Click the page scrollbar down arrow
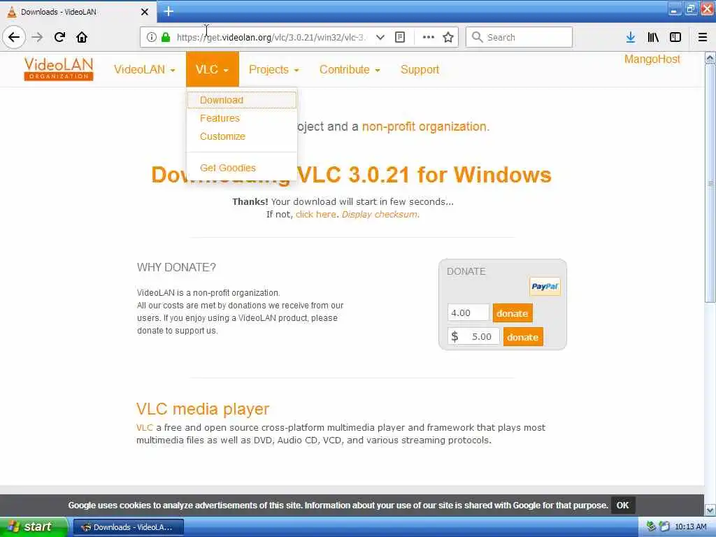Image resolution: width=716 pixels, height=537 pixels. pyautogui.click(x=710, y=510)
